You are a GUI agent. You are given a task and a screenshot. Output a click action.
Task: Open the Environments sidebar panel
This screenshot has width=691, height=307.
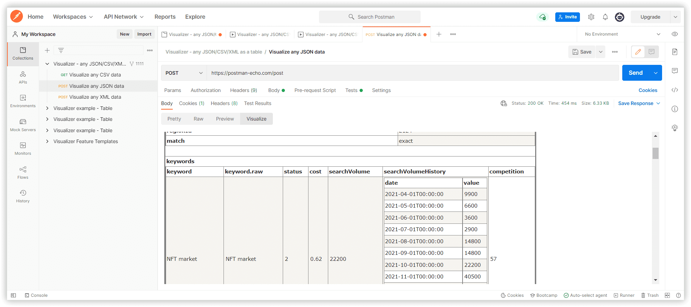pyautogui.click(x=23, y=101)
